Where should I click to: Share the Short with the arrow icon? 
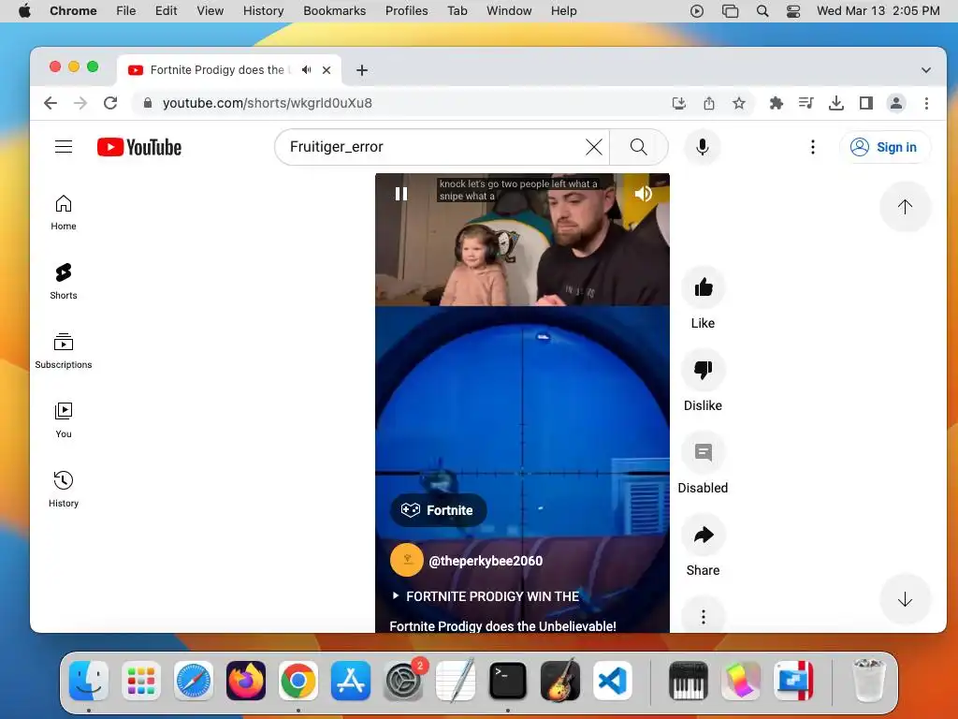click(x=704, y=535)
